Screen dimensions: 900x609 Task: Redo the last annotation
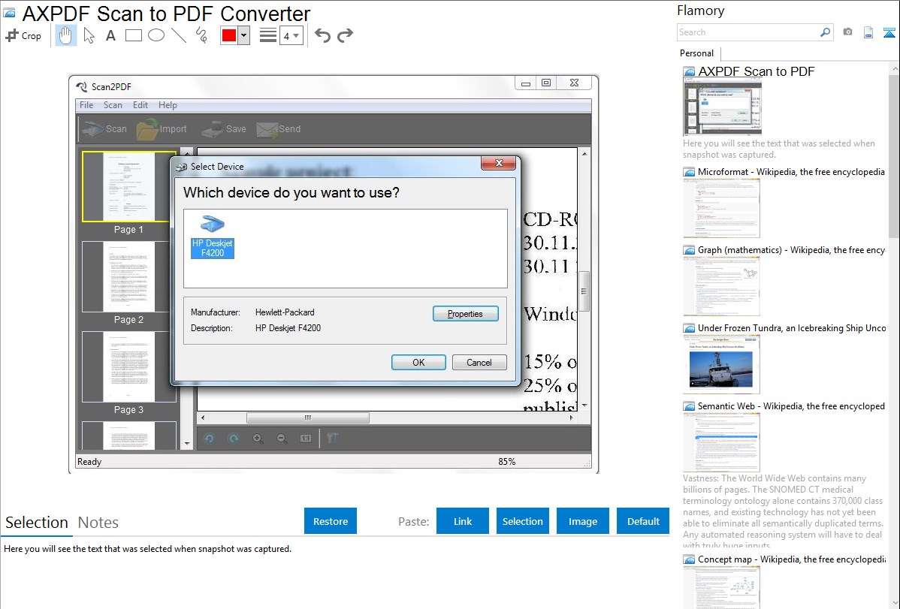point(345,35)
